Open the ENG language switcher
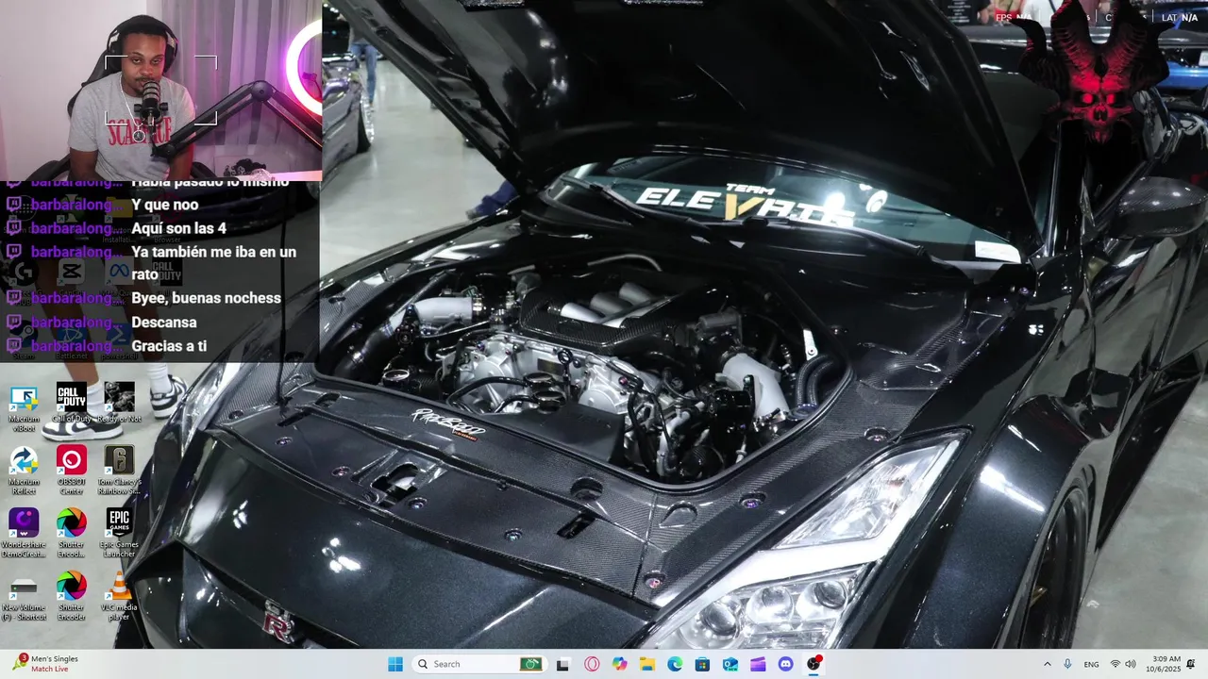The image size is (1208, 679). [1091, 664]
